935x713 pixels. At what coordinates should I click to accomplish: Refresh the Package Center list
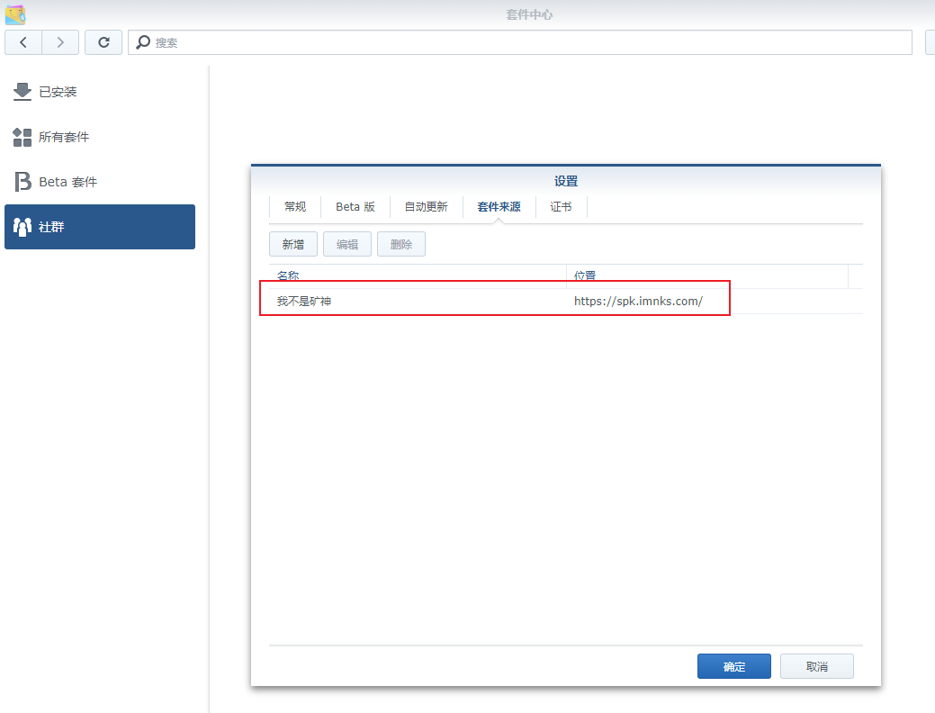point(103,42)
